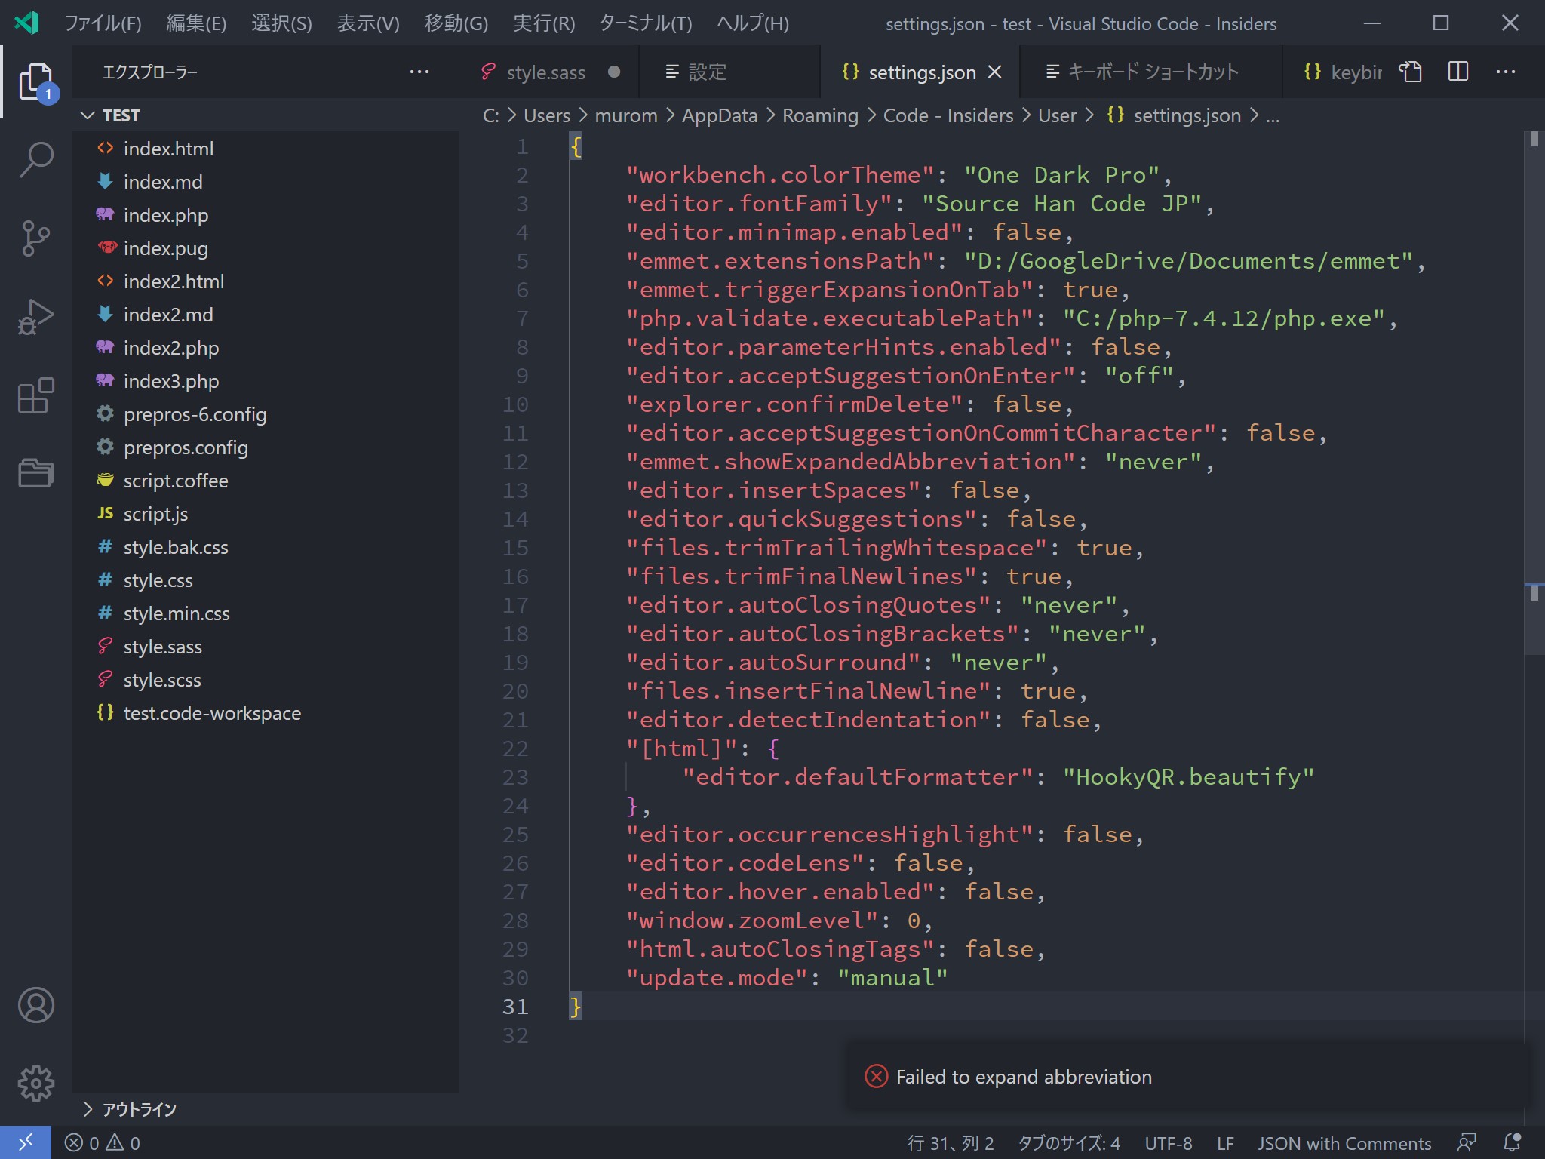Open the Manage gear menu

(x=35, y=1084)
